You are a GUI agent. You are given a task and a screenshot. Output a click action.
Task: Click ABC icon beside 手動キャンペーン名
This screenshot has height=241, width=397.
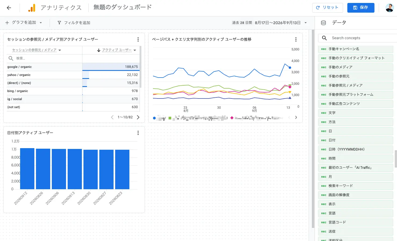(x=324, y=49)
